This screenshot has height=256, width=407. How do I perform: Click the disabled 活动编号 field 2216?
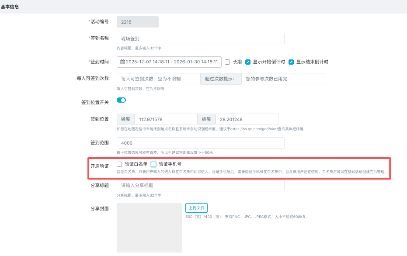(138, 22)
